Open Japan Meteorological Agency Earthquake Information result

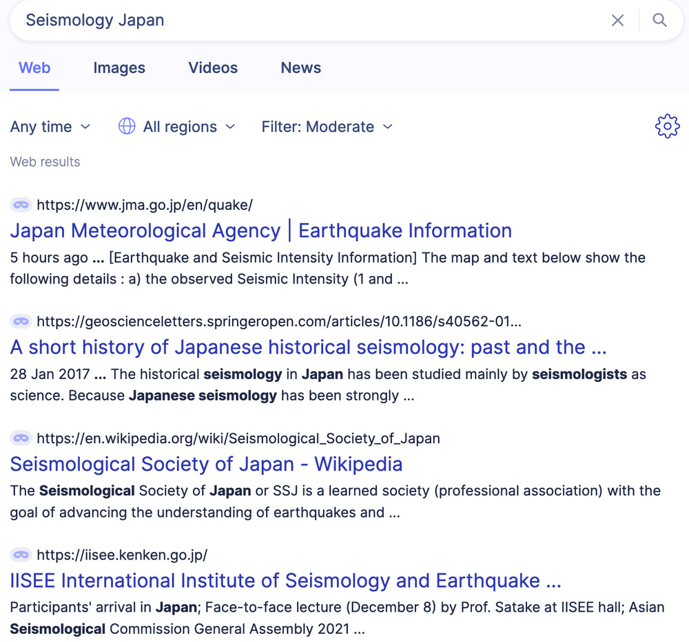click(x=260, y=231)
